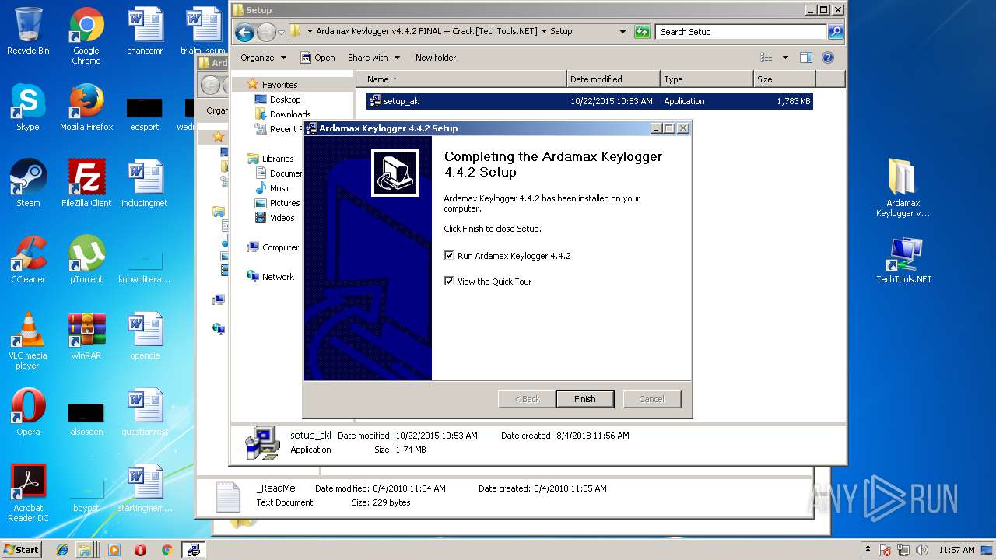Click New folder in toolbar
Viewport: 996px width, 560px height.
(436, 58)
